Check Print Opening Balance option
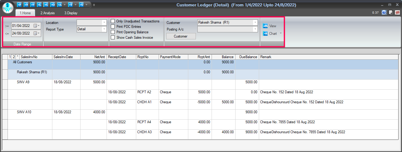This screenshot has width=402, height=152. pos(113,32)
